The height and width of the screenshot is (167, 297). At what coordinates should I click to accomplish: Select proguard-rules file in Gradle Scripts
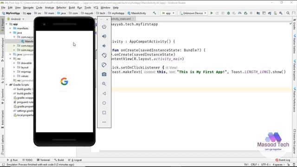click(x=23, y=102)
